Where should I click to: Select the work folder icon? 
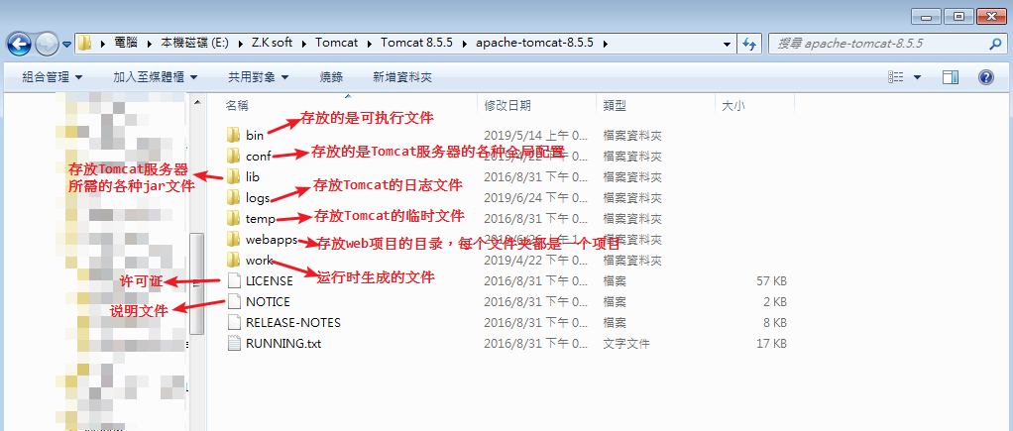coord(233,260)
